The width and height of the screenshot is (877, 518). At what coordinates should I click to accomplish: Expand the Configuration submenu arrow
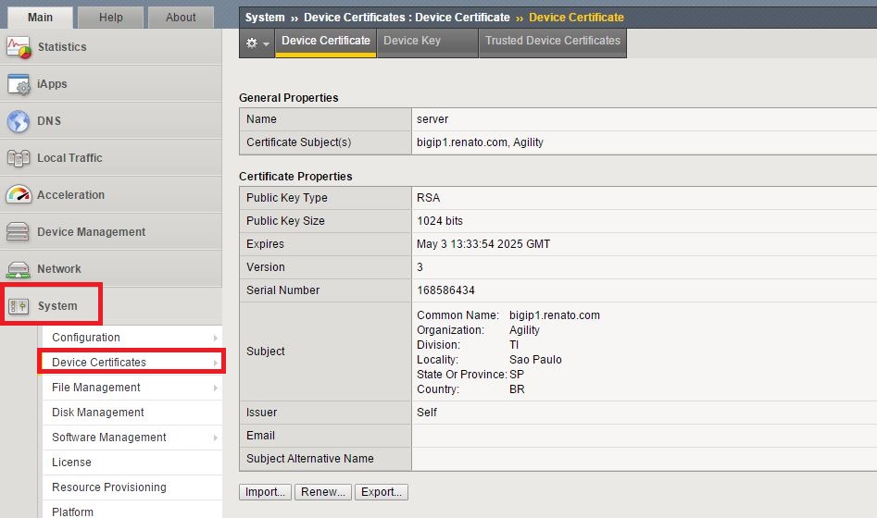[x=216, y=338]
